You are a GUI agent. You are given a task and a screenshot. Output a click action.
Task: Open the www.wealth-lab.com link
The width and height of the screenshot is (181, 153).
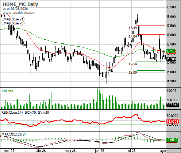coord(19,13)
